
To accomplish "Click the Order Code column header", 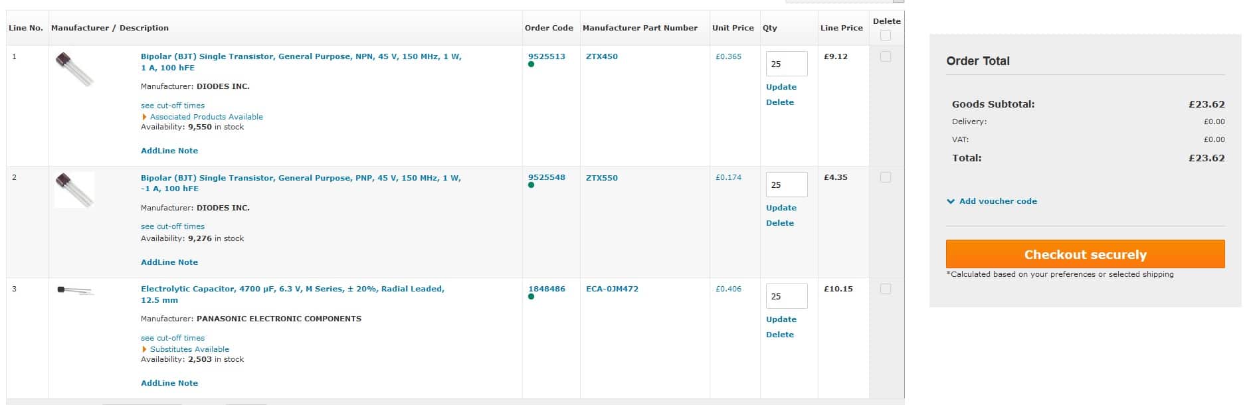I will 549,28.
